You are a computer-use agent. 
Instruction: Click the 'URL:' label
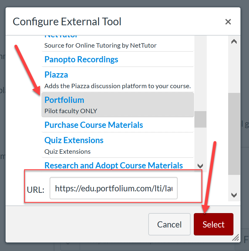point(36,190)
